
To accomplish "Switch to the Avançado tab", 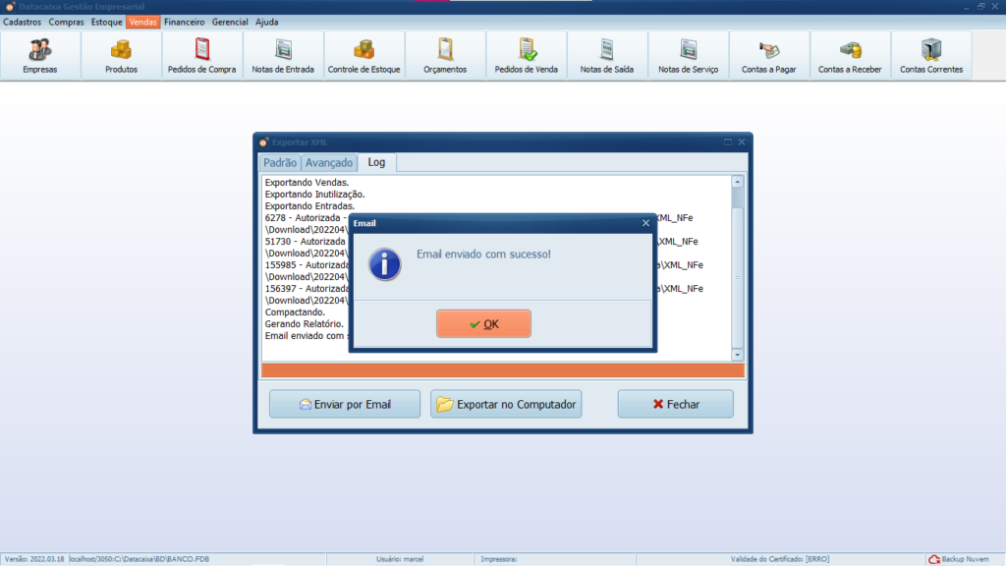I will [x=328, y=162].
